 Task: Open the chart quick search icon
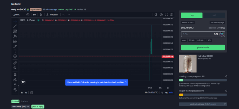(156, 15)
